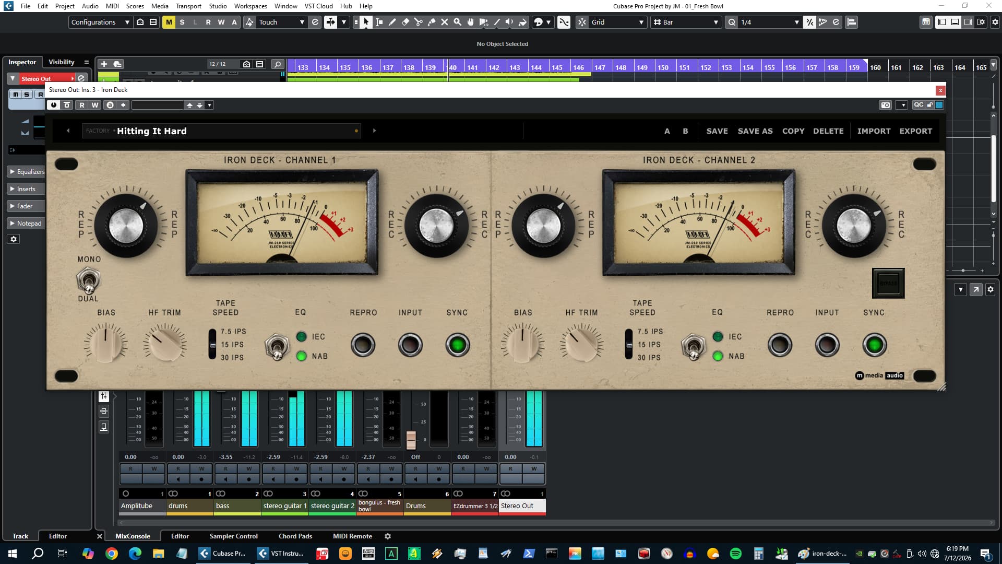Select the Color paint tool
The image size is (1002, 564).
pos(522,22)
